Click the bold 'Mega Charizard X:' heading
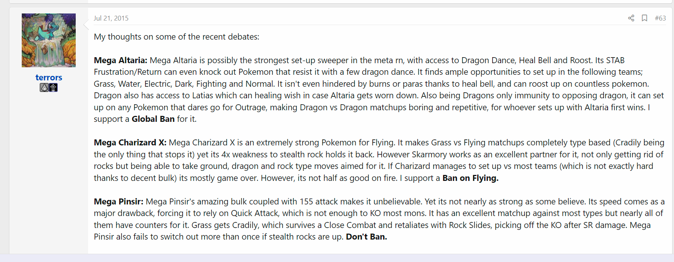This screenshot has height=262, width=674. [130, 142]
